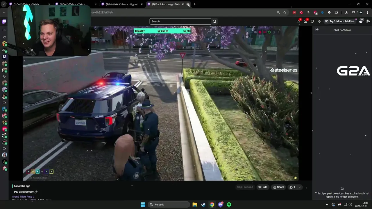Image resolution: width=372 pixels, height=209 pixels.
Task: Click the Twitch video player
Action: click(160, 103)
